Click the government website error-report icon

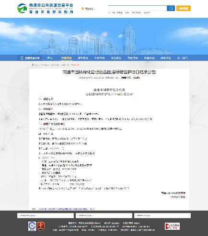pos(172,226)
